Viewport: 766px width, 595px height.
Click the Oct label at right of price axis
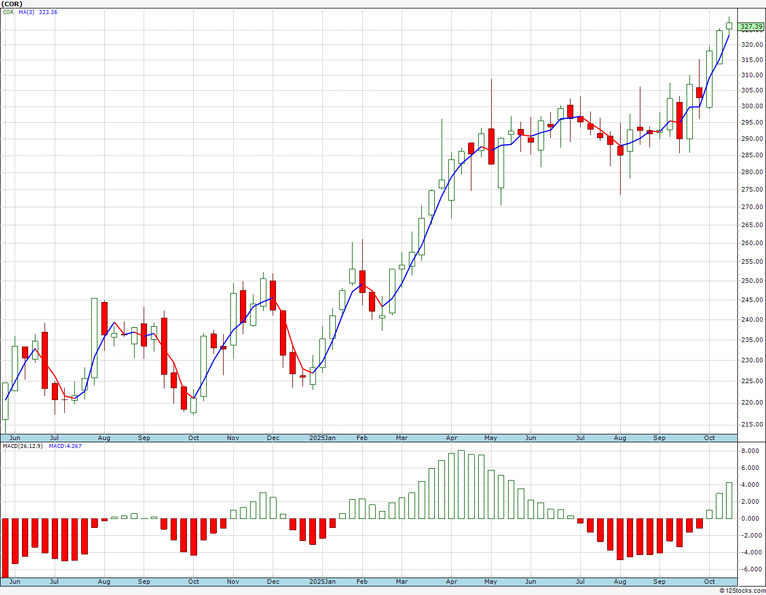(710, 438)
